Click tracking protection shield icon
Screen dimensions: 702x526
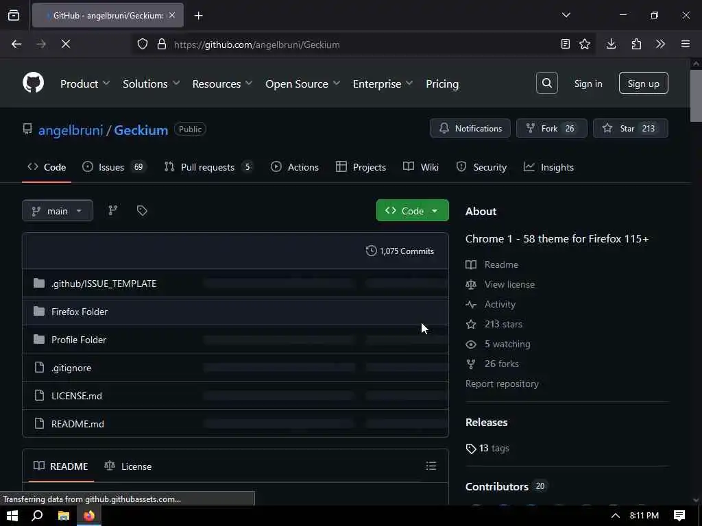[143, 45]
